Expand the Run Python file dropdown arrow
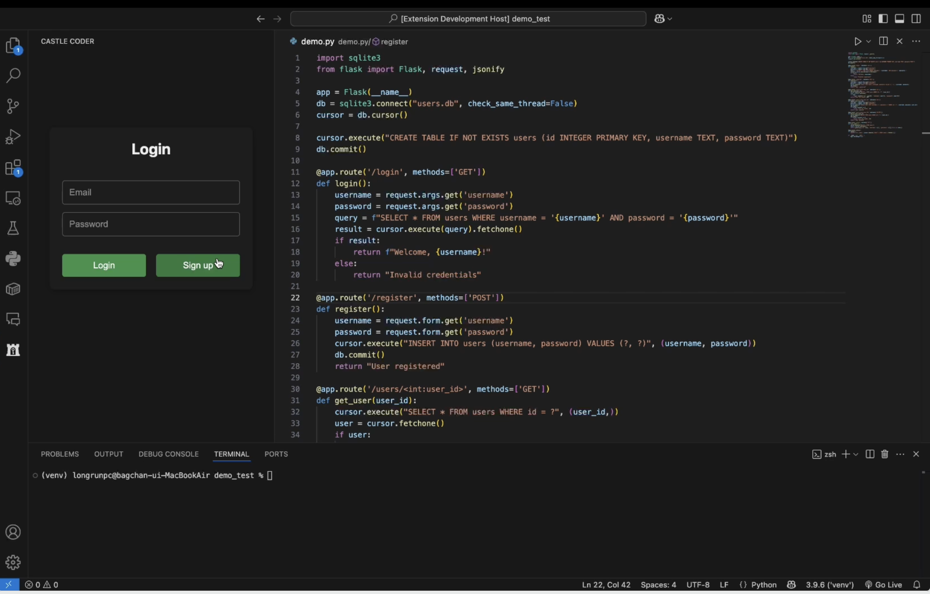 coord(869,41)
